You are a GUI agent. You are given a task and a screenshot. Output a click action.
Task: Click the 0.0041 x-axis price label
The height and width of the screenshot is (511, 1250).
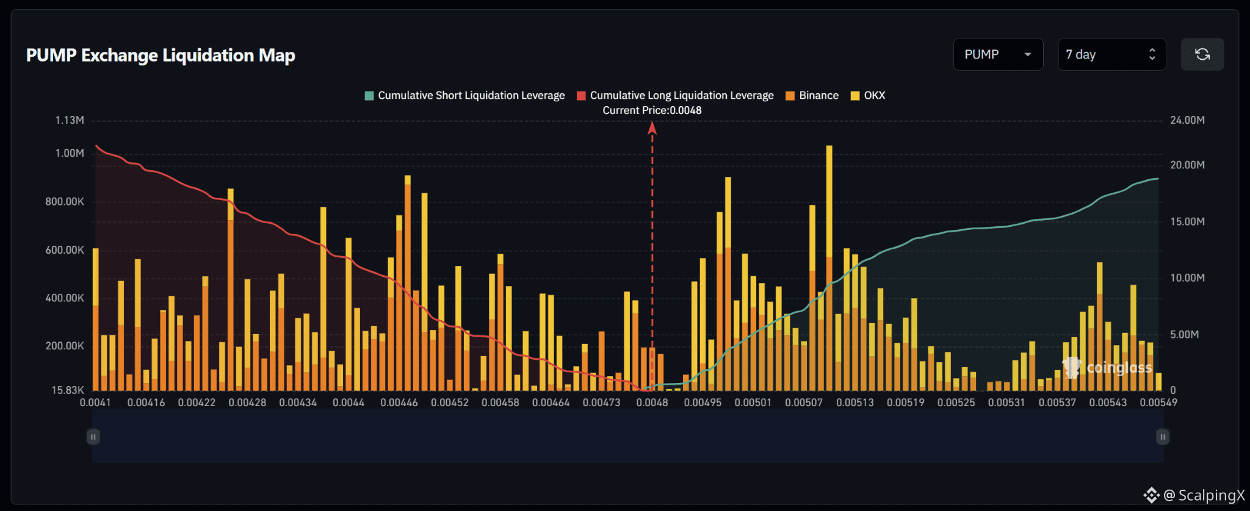(x=95, y=402)
